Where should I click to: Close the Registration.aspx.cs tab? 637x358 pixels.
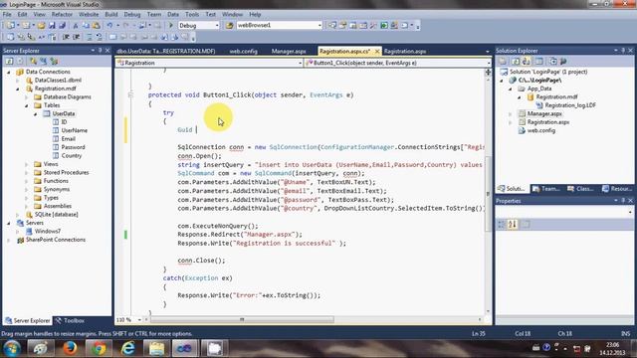[377, 51]
